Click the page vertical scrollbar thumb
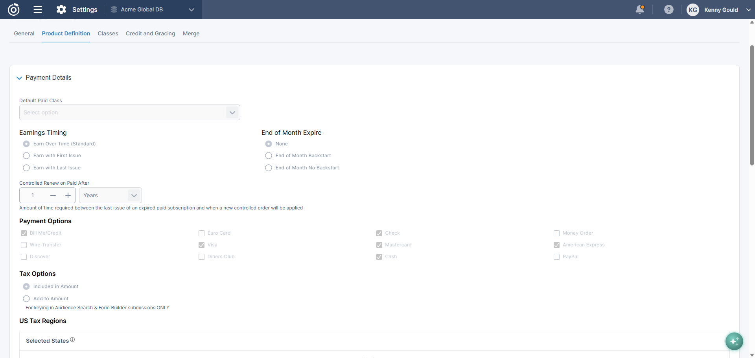 coord(752,105)
